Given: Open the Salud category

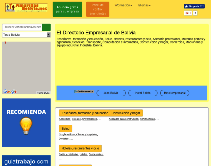Looking at the screenshot, I should [66, 129].
